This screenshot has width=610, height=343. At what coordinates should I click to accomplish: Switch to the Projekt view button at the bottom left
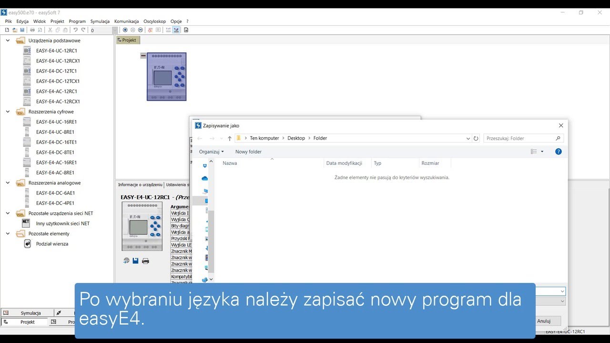pos(25,322)
